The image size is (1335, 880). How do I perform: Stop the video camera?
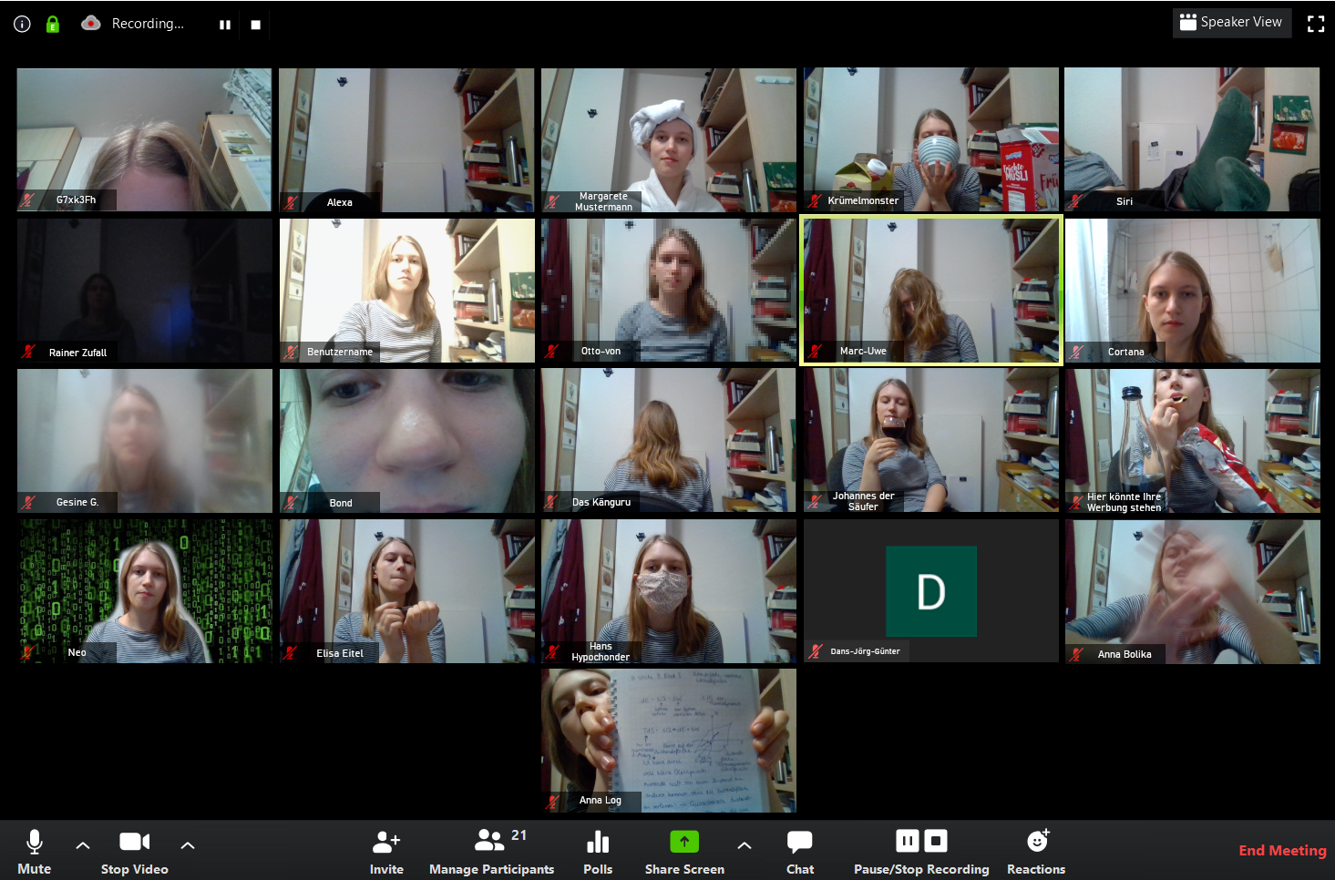click(x=134, y=851)
